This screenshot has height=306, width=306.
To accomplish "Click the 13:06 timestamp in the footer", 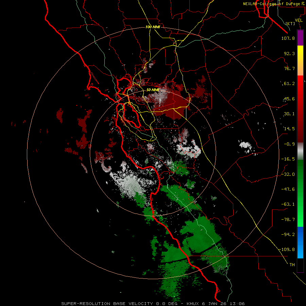I will [x=237, y=304].
